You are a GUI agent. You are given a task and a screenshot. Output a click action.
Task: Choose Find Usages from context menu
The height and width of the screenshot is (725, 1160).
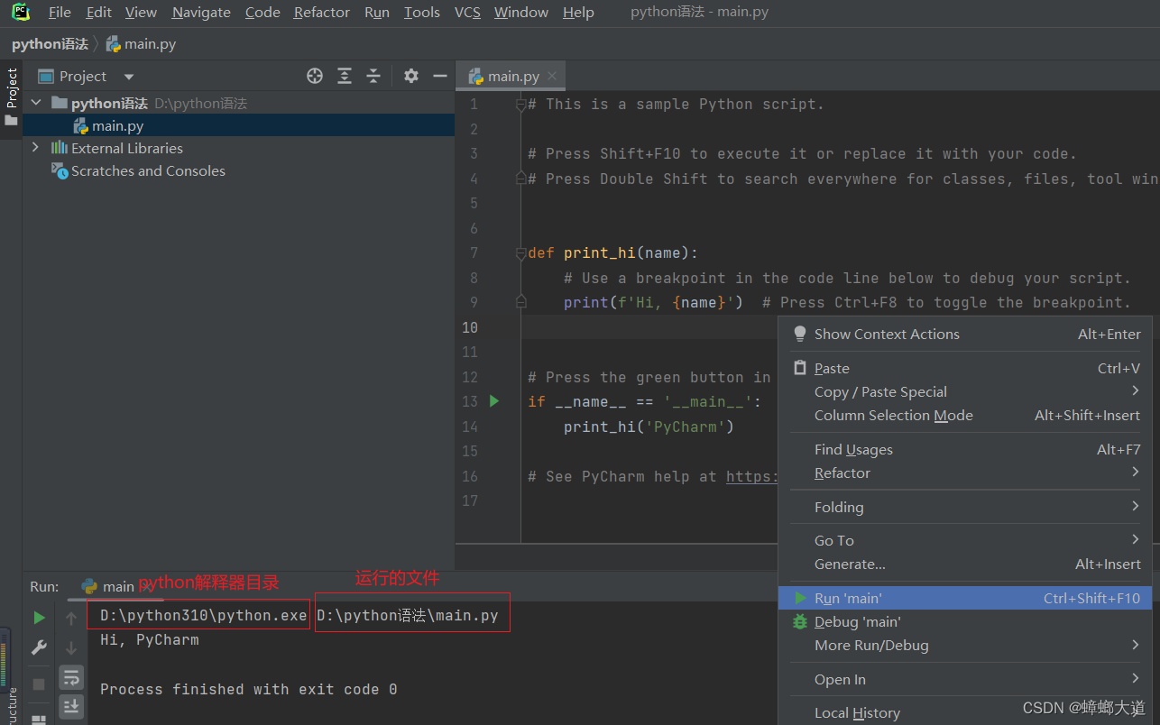(965, 449)
